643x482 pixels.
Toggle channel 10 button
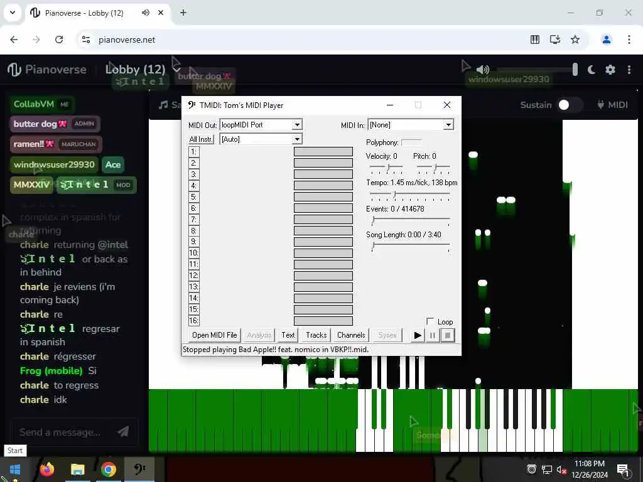(x=193, y=253)
